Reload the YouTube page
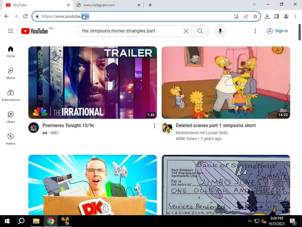 click(x=25, y=16)
